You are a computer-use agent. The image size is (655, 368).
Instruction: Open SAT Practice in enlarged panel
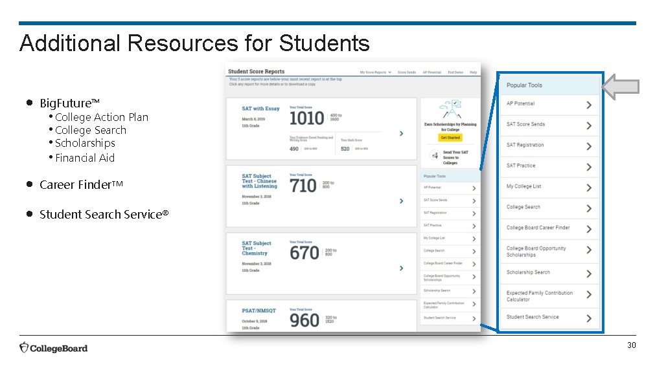(521, 166)
